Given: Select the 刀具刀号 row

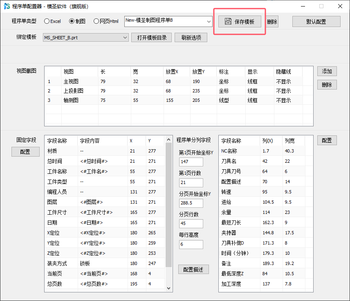Looking at the screenshot, I should (265, 171).
